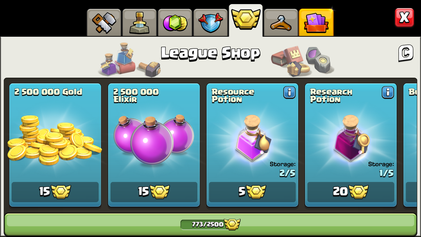Open the clothes hanger skins tab

281,23
